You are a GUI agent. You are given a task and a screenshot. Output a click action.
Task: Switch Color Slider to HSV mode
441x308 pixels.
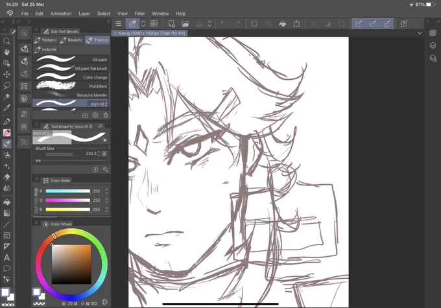36,201
